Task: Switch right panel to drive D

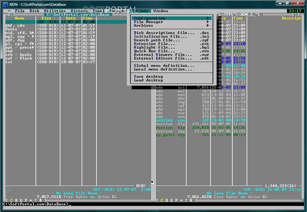Action: (x=167, y=200)
